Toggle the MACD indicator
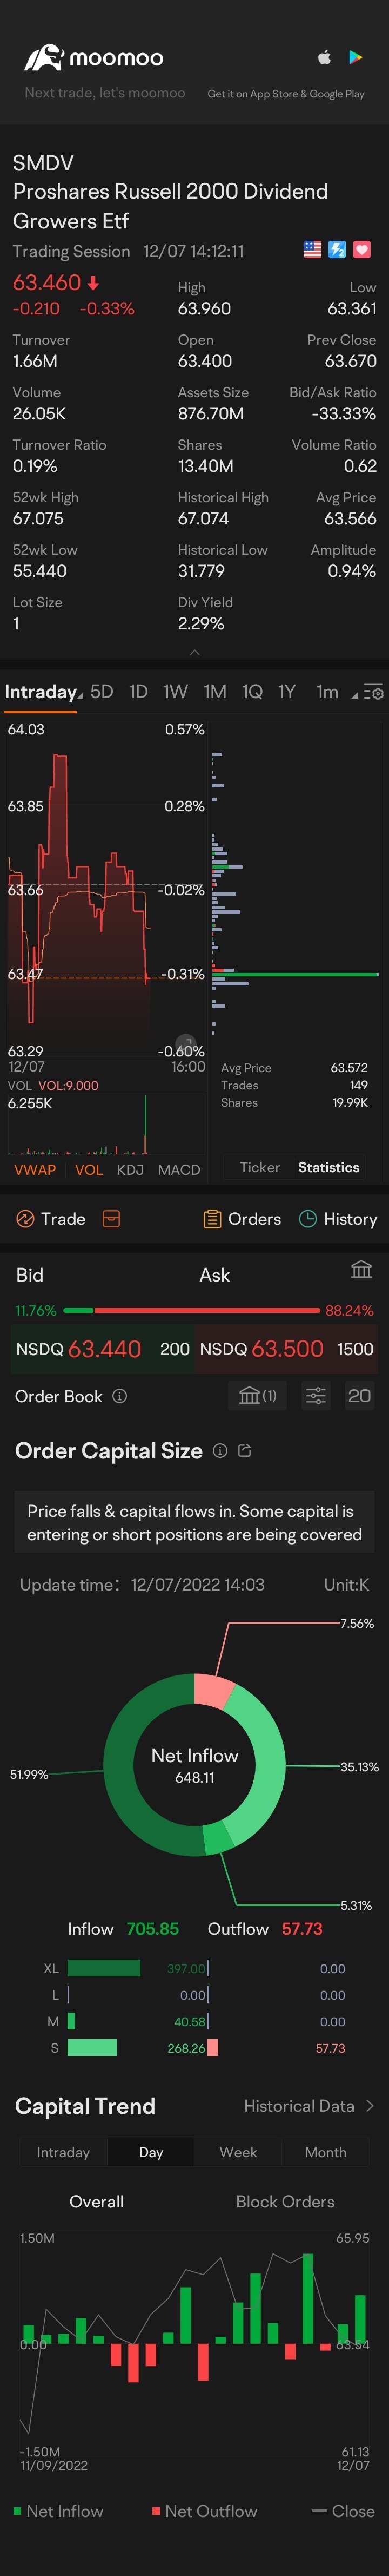This screenshot has width=389, height=2576. (x=178, y=1169)
